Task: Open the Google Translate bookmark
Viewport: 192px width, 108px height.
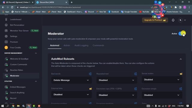Action: (x=129, y=12)
